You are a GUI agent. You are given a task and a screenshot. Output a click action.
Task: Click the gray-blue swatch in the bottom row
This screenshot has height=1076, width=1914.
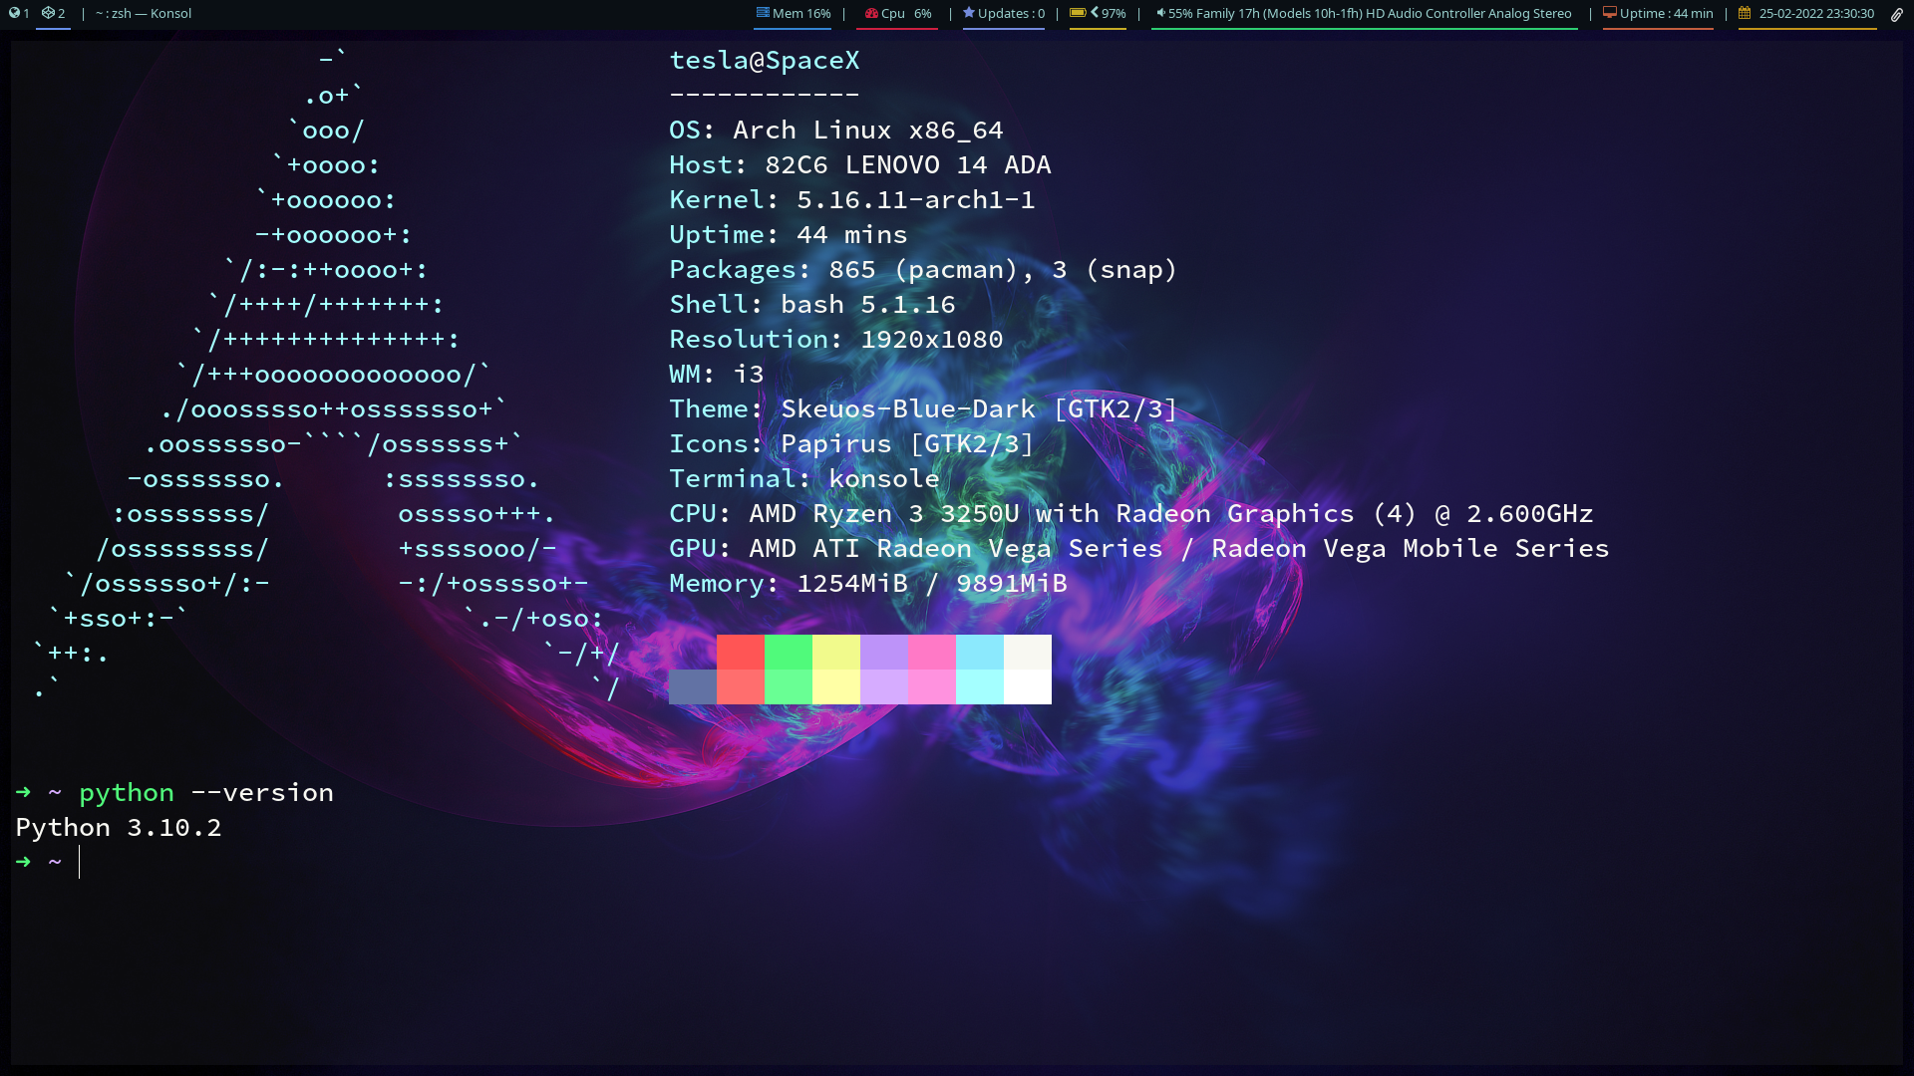pos(693,686)
